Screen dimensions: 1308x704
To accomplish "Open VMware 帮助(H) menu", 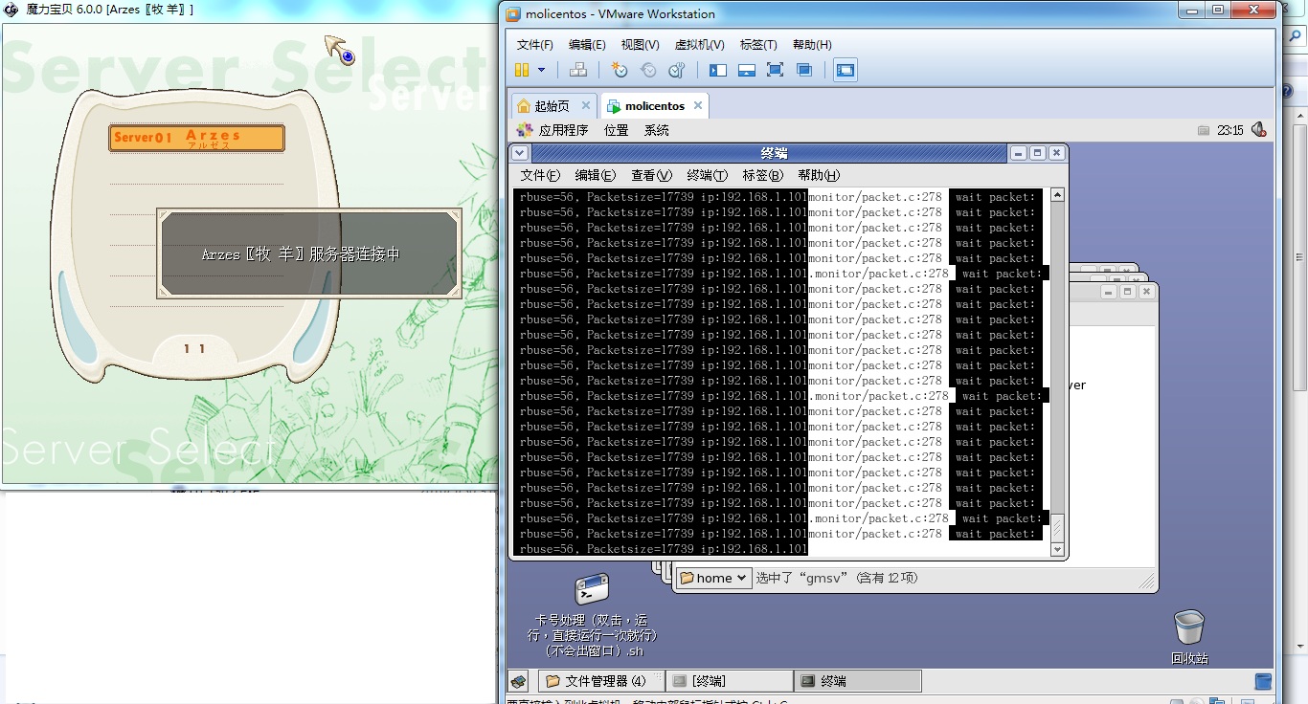I will click(x=812, y=45).
